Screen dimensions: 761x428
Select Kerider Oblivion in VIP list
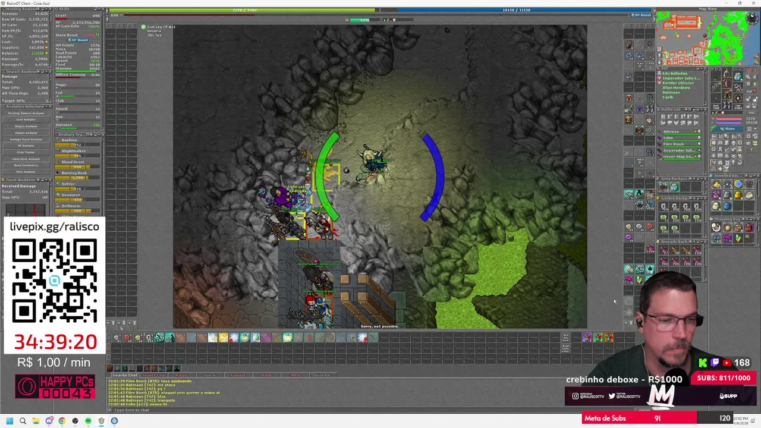pos(678,83)
